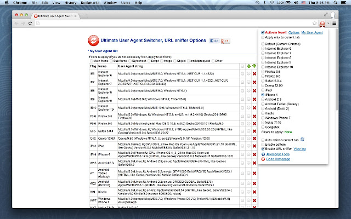Delete the Internet Explorer 10 row
Screen dimensions: 351x219
point(254,108)
